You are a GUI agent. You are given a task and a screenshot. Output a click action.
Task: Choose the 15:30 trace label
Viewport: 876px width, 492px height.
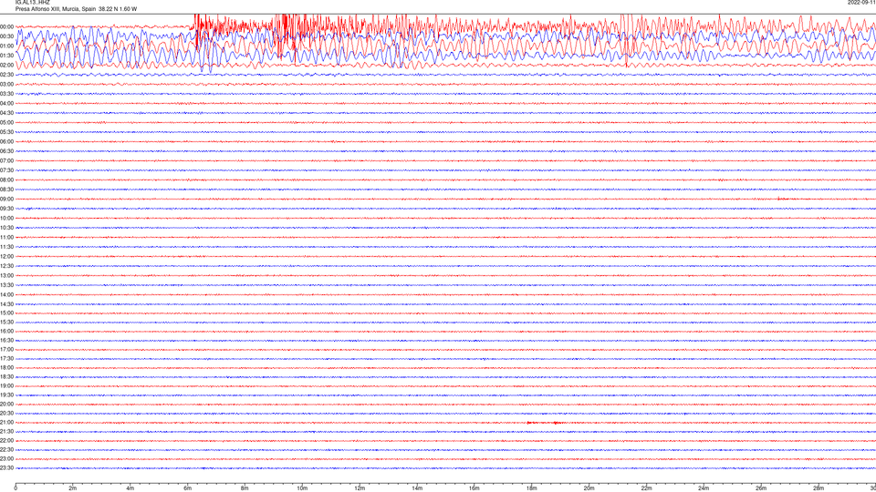6,322
